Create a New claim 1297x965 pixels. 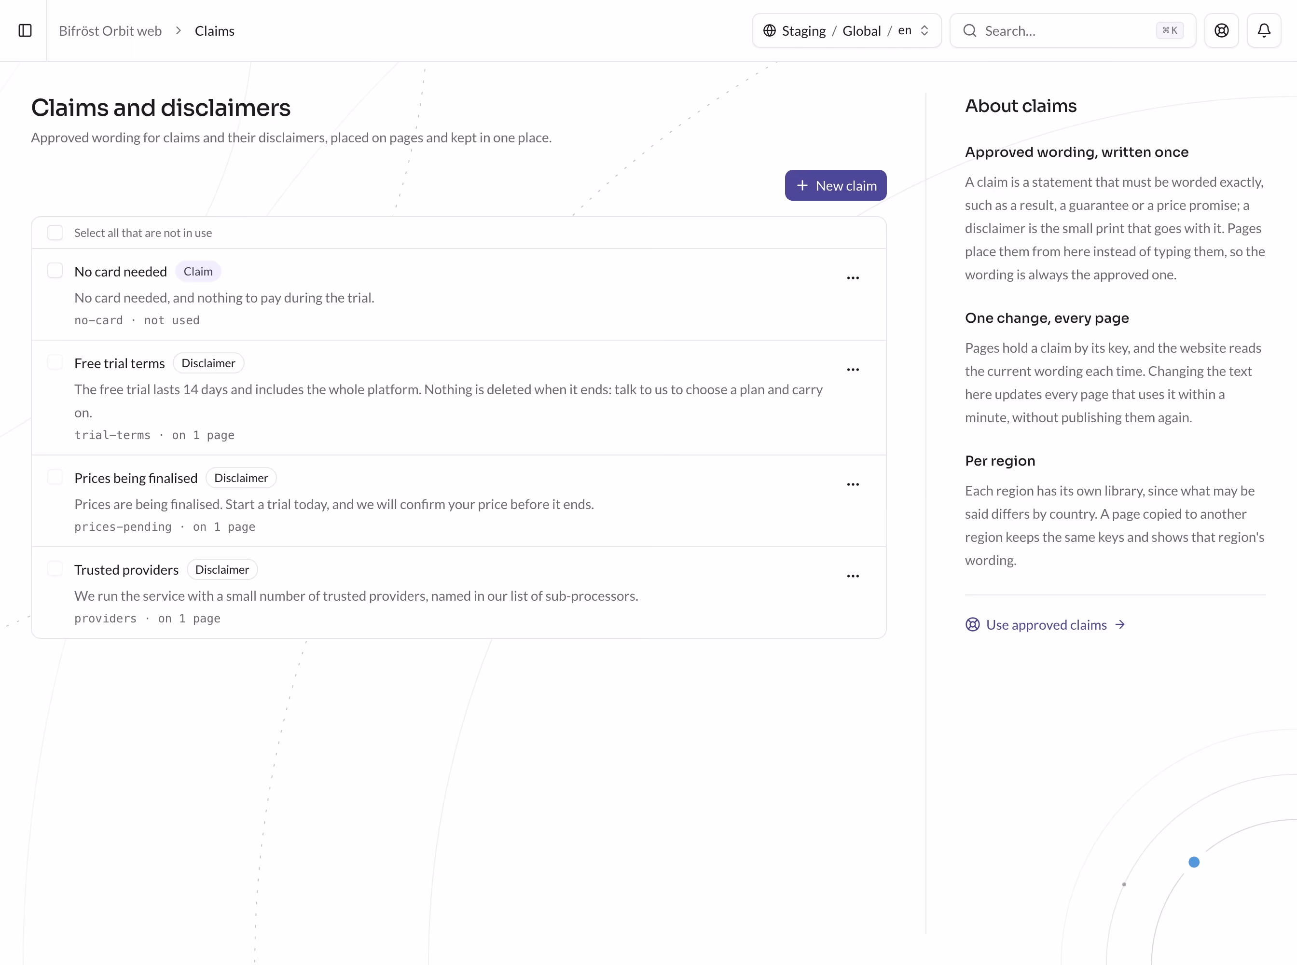pos(835,185)
